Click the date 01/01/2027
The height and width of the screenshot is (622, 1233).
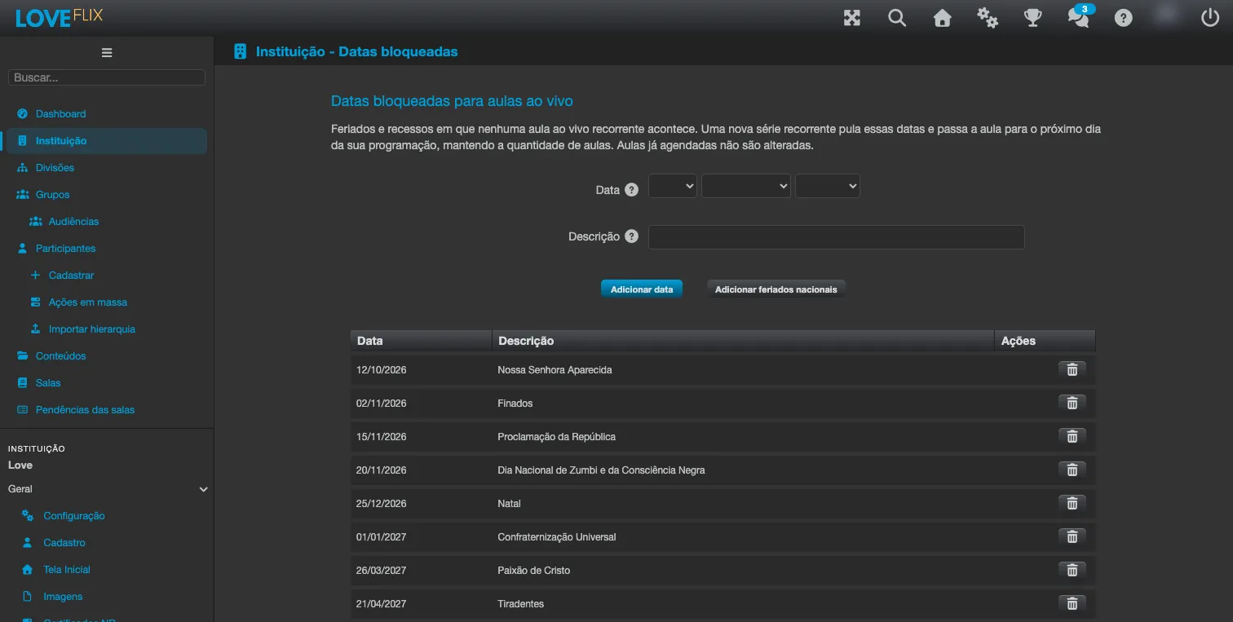tap(381, 537)
